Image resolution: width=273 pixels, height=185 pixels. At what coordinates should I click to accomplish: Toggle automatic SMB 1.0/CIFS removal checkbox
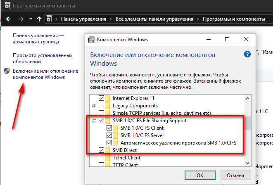[x=109, y=143]
